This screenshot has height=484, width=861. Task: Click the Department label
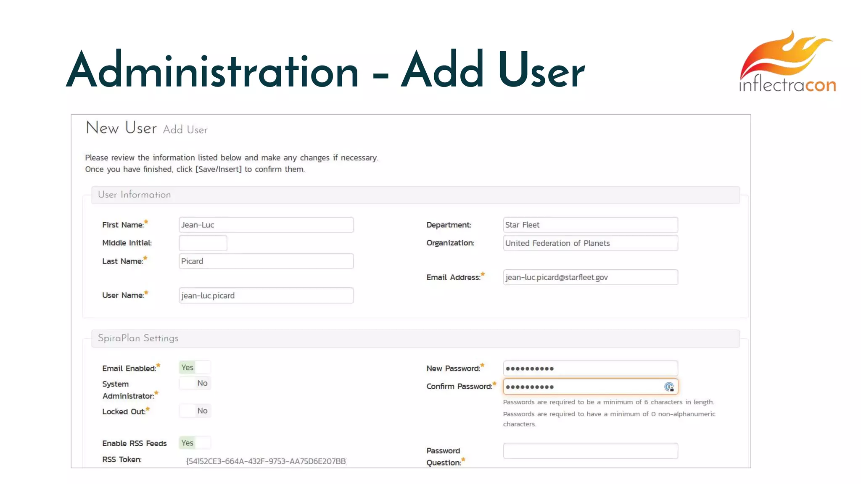click(x=449, y=225)
